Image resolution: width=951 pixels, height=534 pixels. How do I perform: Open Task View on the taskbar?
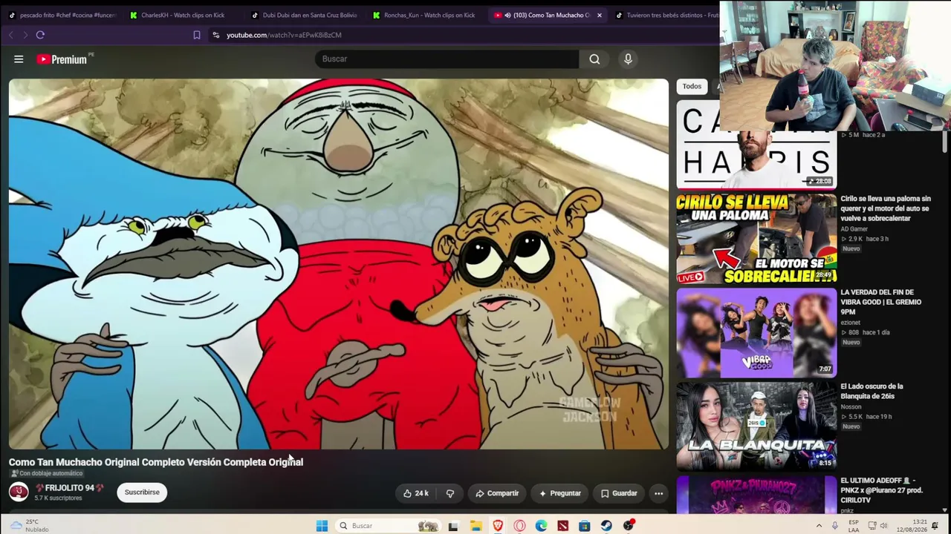click(453, 526)
